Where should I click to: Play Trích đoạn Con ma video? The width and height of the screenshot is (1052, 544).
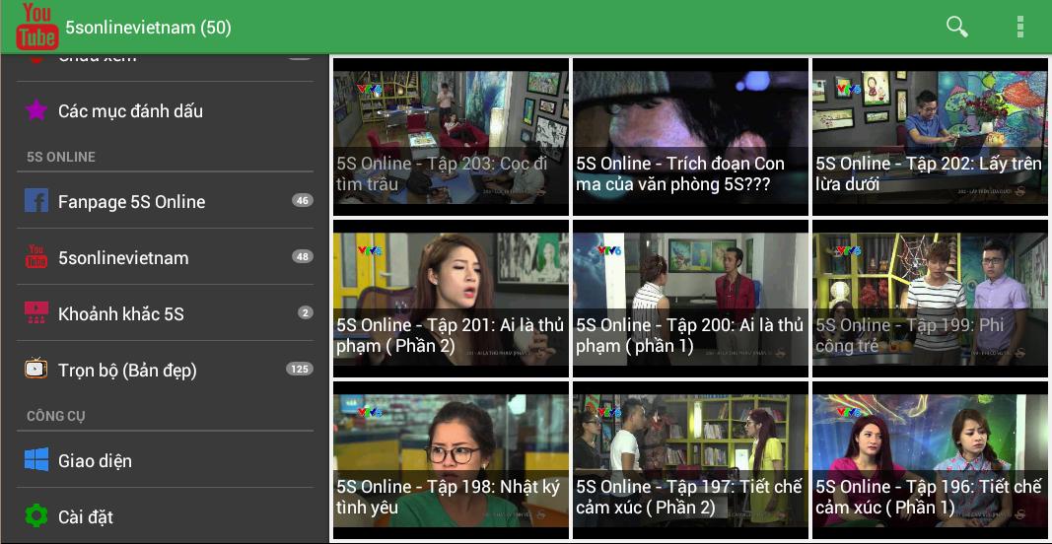click(x=690, y=137)
